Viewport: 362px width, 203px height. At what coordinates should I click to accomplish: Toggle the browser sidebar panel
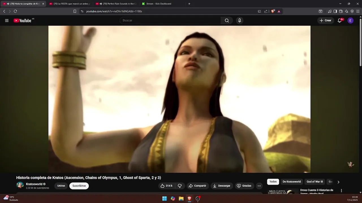tap(335, 11)
